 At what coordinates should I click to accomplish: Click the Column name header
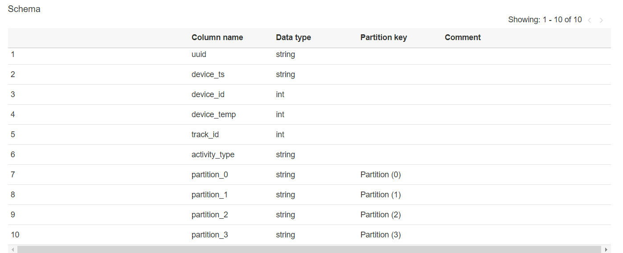point(217,37)
